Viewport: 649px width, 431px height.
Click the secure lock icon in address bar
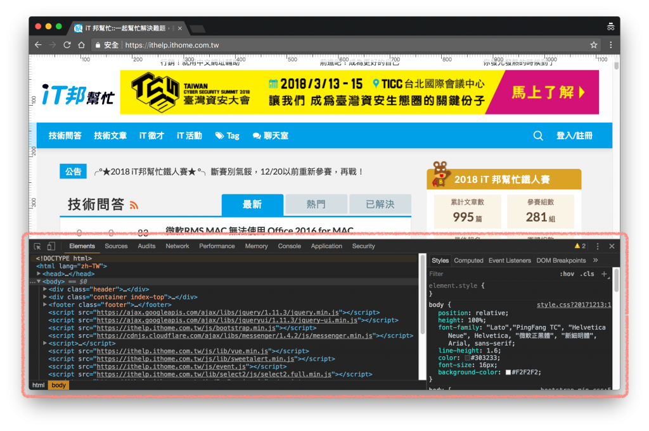click(98, 45)
